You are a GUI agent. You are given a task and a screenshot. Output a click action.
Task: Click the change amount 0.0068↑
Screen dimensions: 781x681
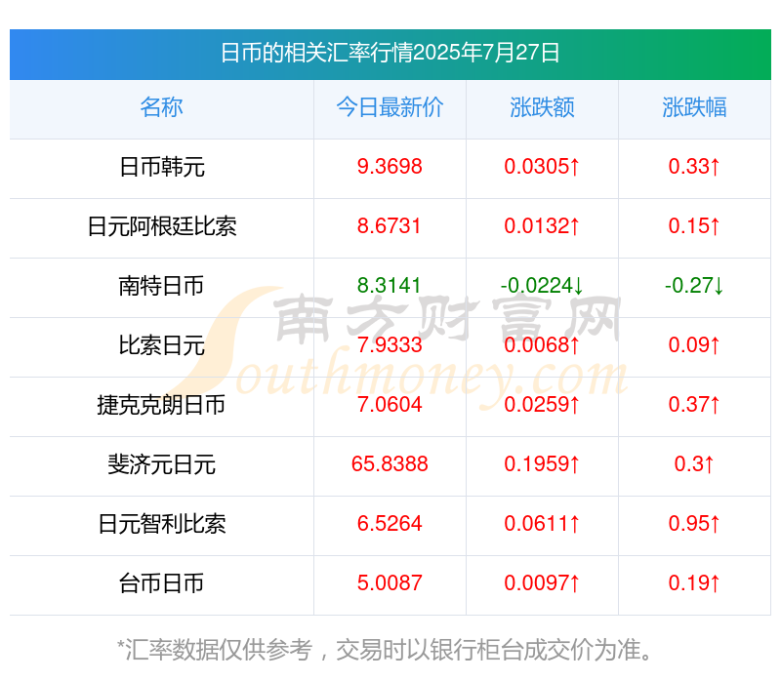(x=542, y=345)
